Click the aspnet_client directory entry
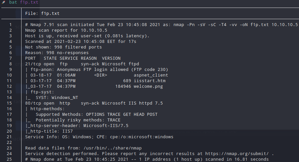This screenshot has width=299, height=162. point(151,75)
